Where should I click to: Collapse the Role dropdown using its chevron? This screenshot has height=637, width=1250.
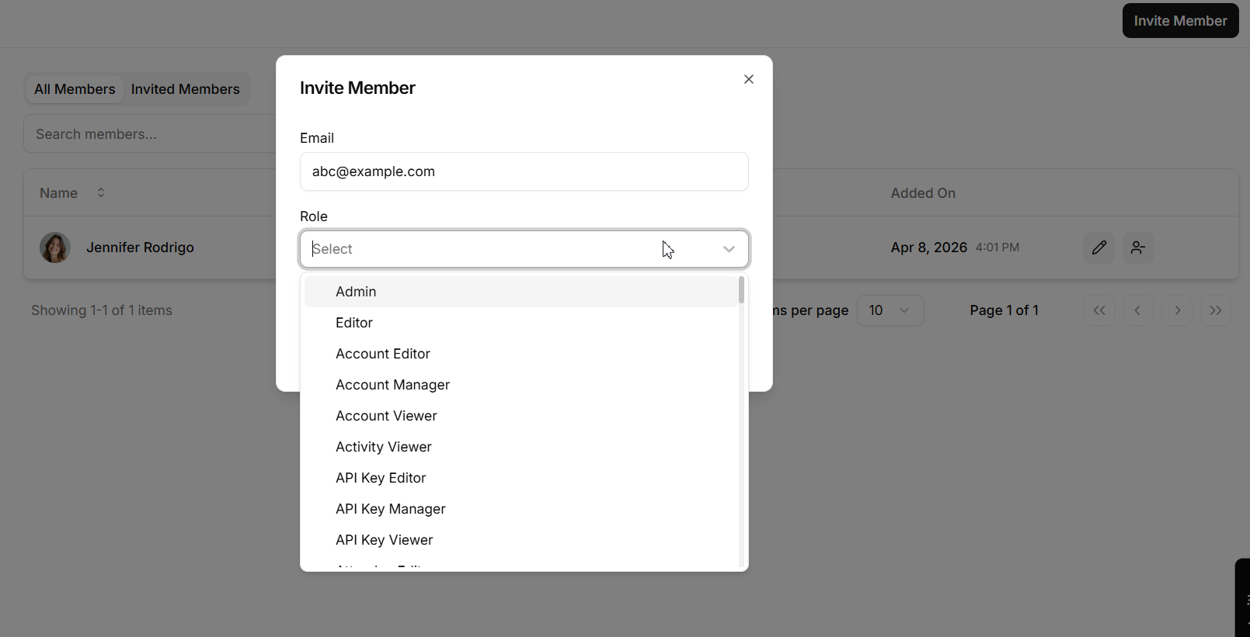[728, 249]
